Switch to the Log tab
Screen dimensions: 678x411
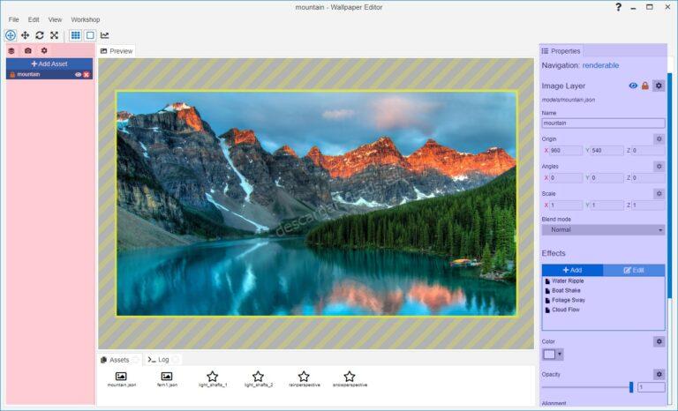point(159,360)
